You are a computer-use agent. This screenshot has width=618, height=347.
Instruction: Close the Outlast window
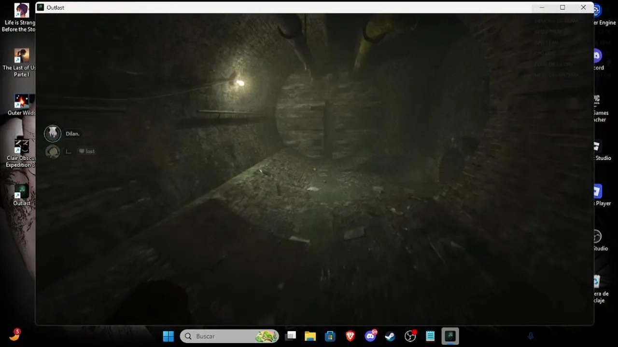pyautogui.click(x=583, y=7)
